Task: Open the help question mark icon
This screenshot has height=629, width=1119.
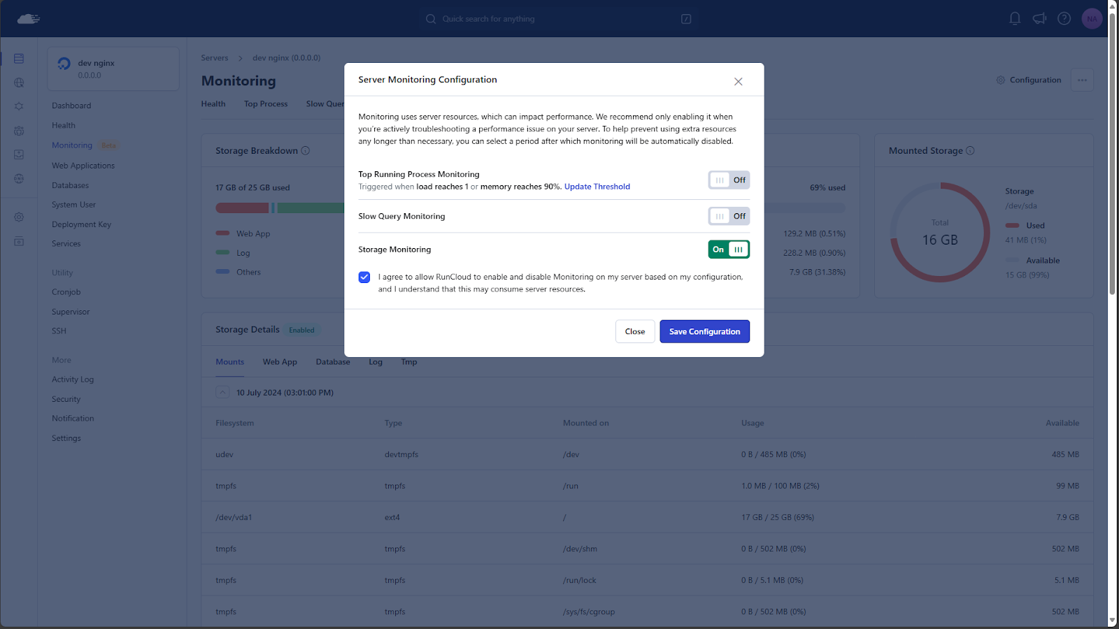Action: [1064, 19]
